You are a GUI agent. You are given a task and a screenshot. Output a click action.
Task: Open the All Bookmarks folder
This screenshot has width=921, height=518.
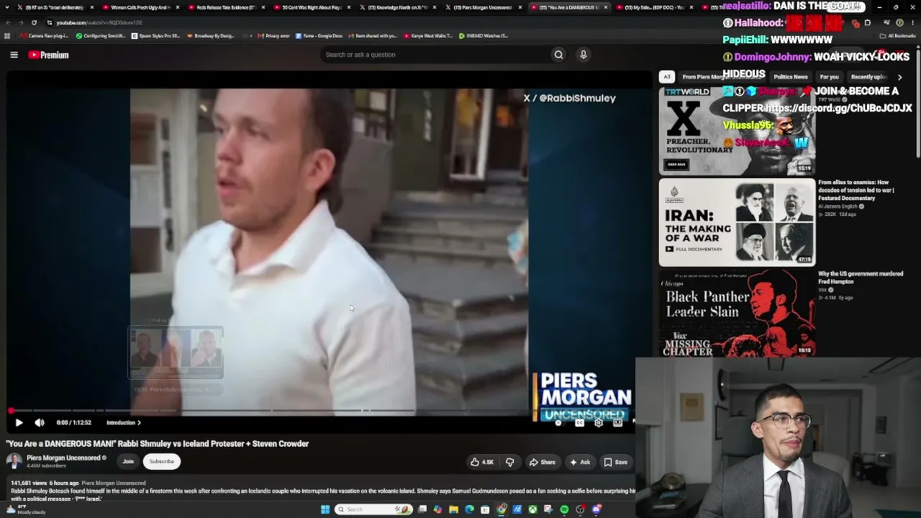899,35
